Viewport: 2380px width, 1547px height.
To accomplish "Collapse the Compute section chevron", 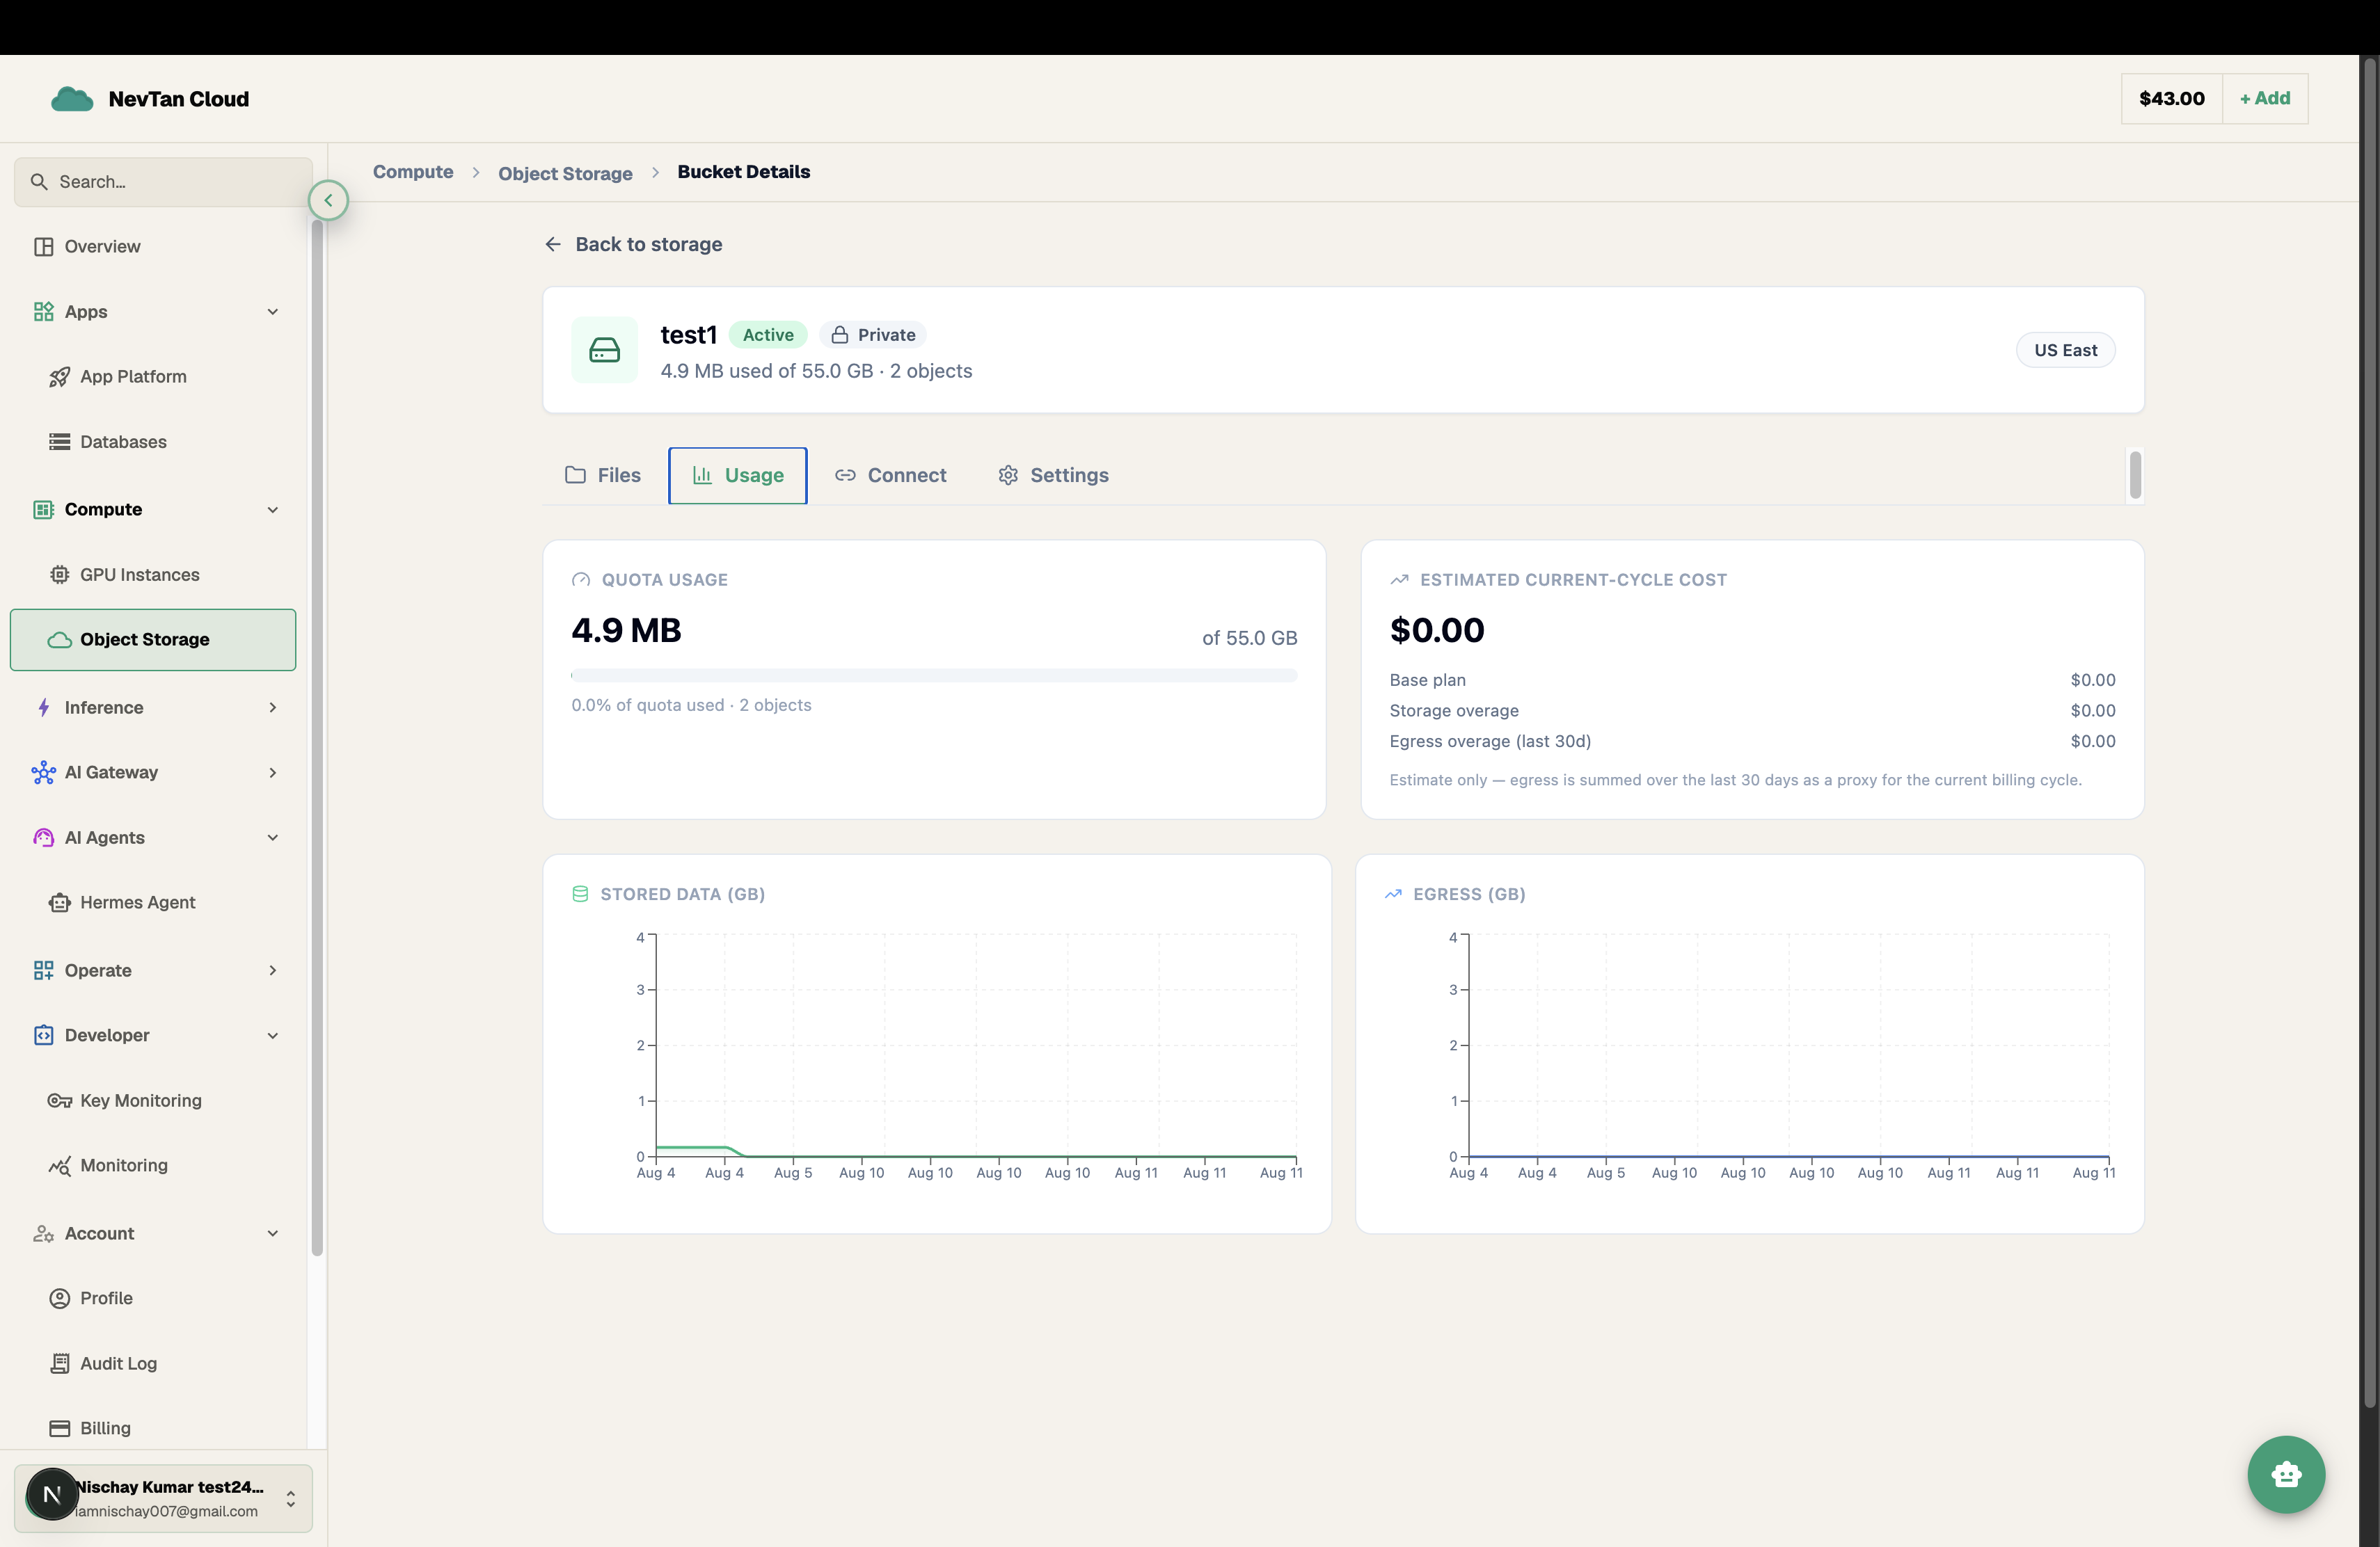I will tap(272, 510).
